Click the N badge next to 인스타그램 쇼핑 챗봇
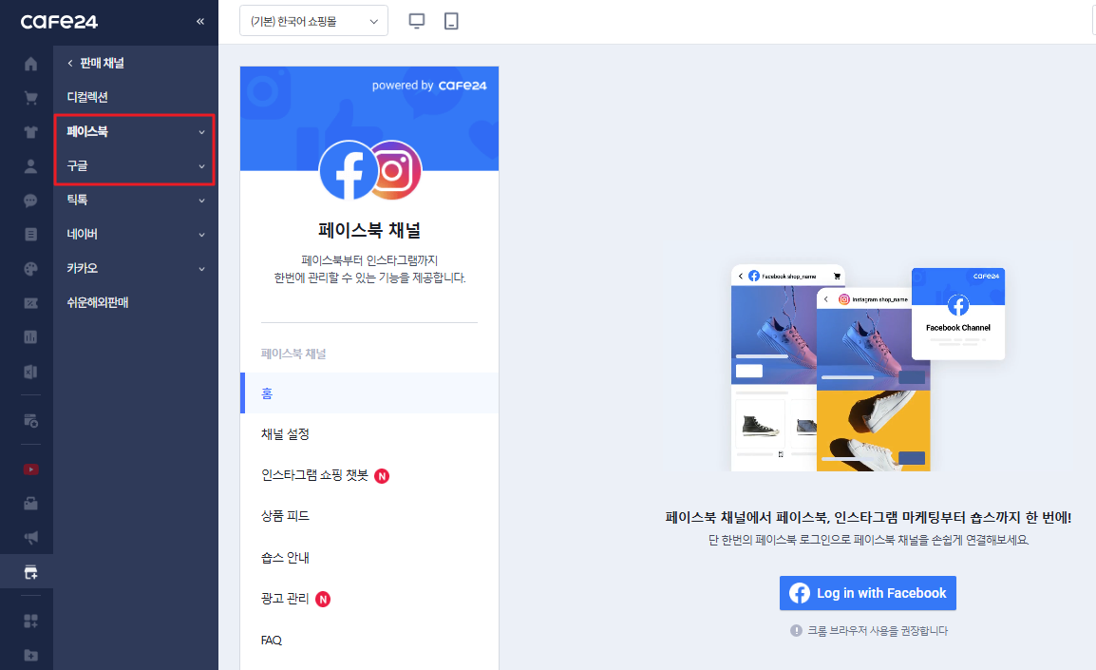This screenshot has width=1096, height=670. click(382, 476)
